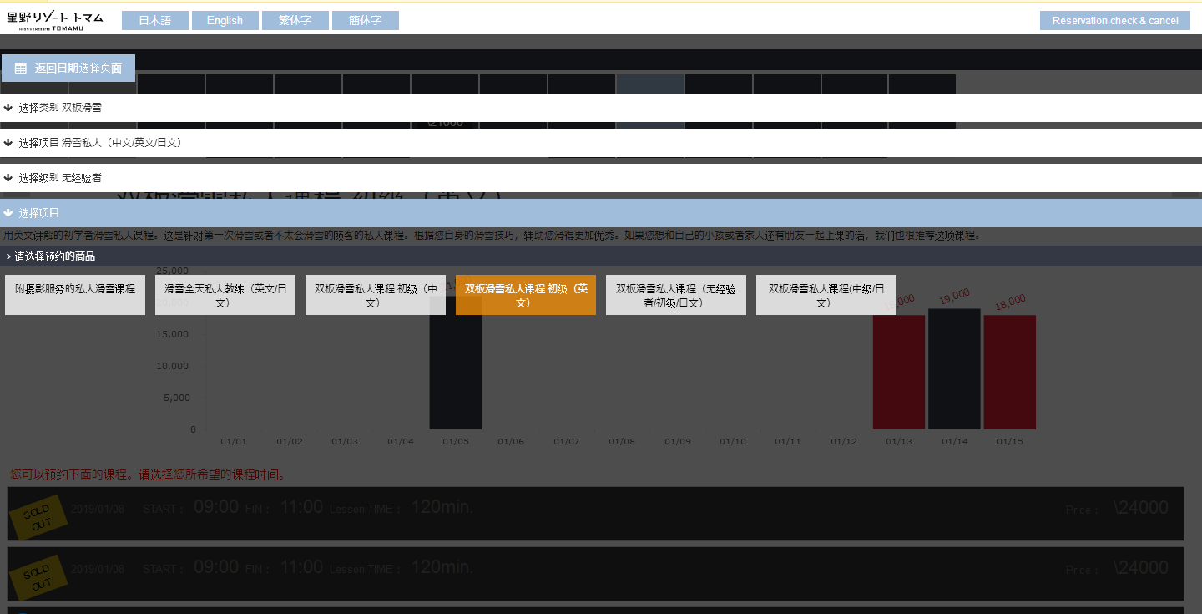Click the arrow icon on the 选择项目 blue bar
Screen dimensions: 1202x614
(x=9, y=212)
